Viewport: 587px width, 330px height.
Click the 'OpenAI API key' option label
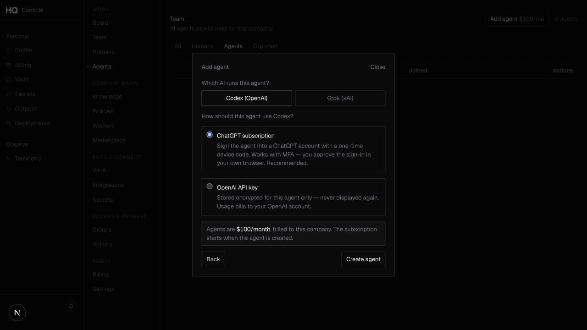[237, 187]
